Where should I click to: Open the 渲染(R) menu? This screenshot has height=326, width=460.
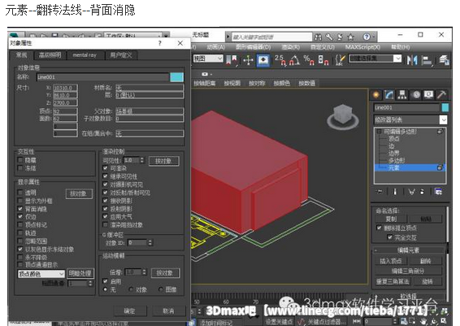[x=290, y=47]
